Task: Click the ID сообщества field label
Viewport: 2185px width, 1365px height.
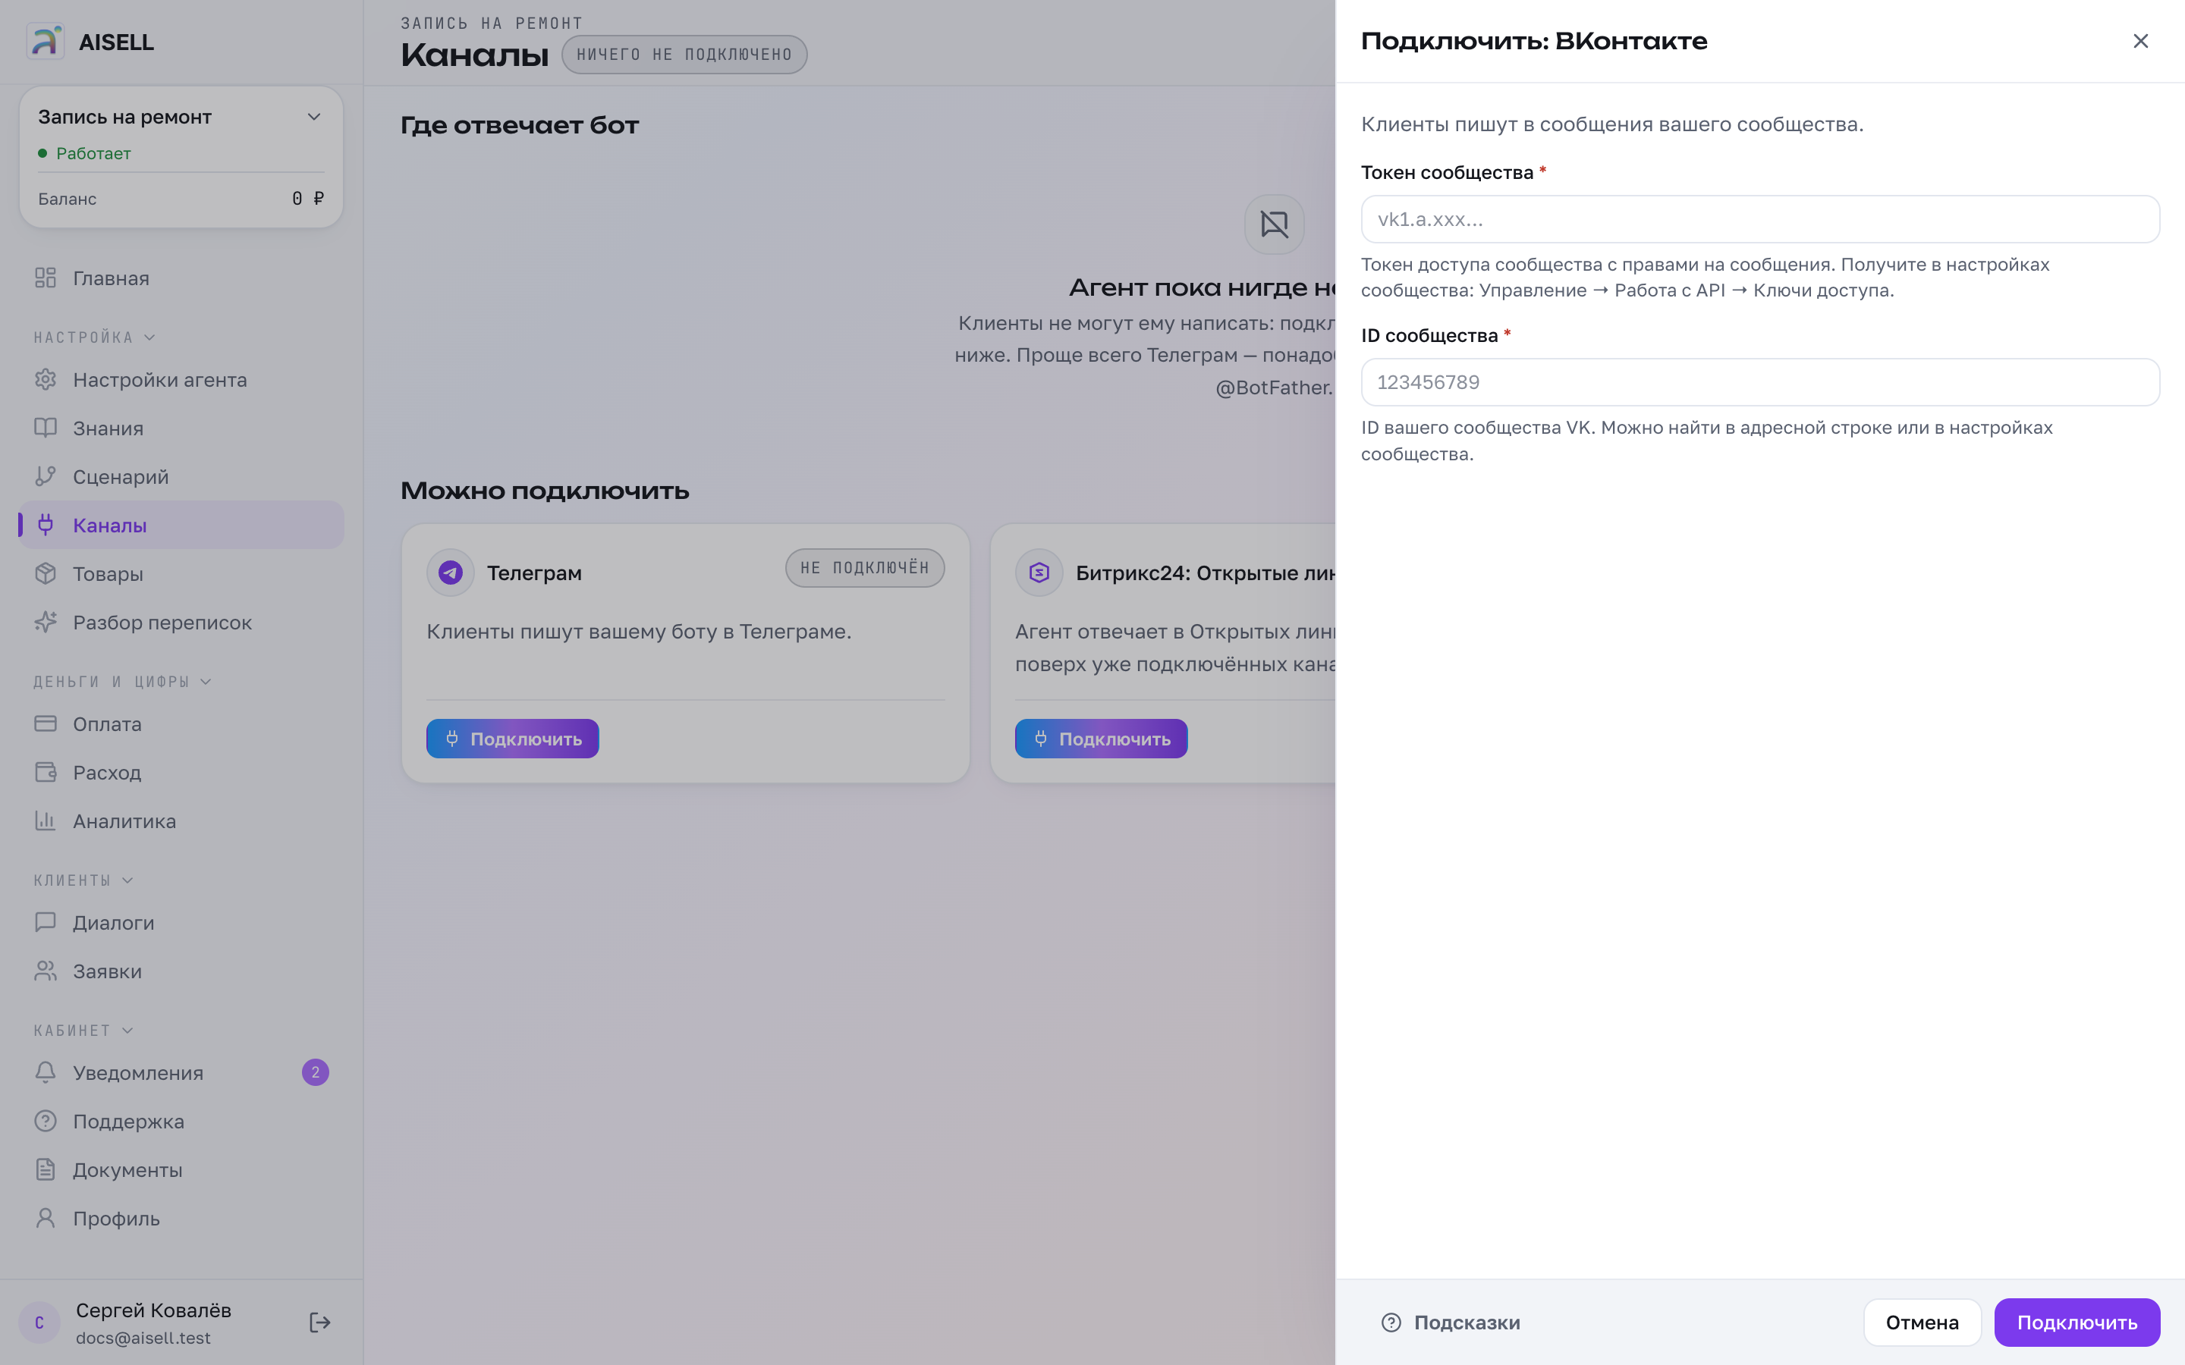Action: point(1430,336)
